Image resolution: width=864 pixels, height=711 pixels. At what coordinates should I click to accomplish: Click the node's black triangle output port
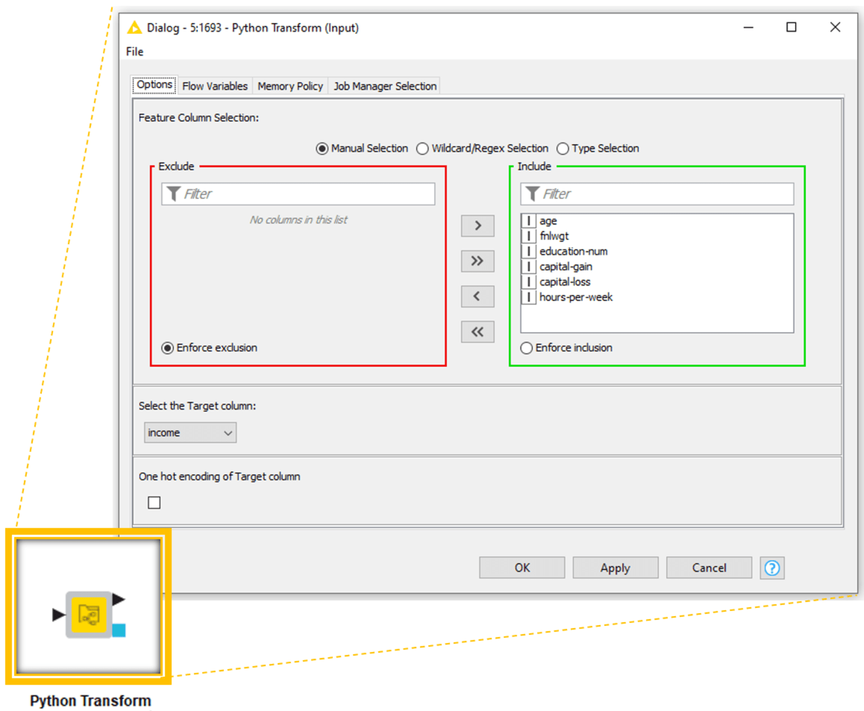click(118, 600)
